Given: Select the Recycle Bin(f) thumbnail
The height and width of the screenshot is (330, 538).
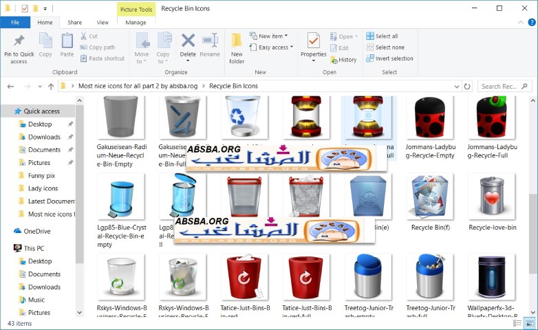Looking at the screenshot, I should pyautogui.click(x=430, y=196).
